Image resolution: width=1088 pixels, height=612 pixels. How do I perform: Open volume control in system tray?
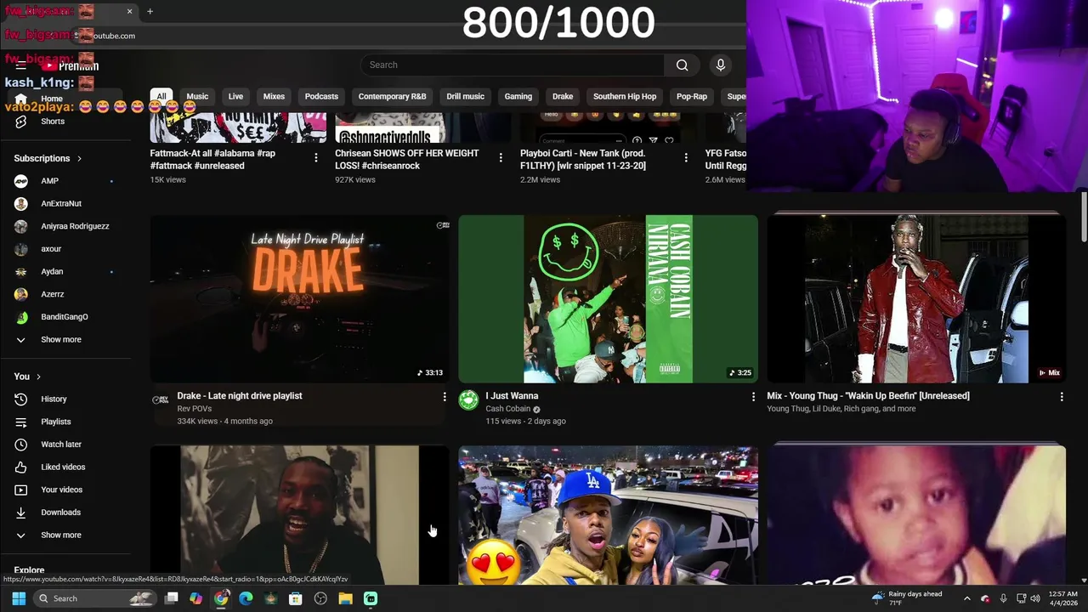pos(1035,598)
